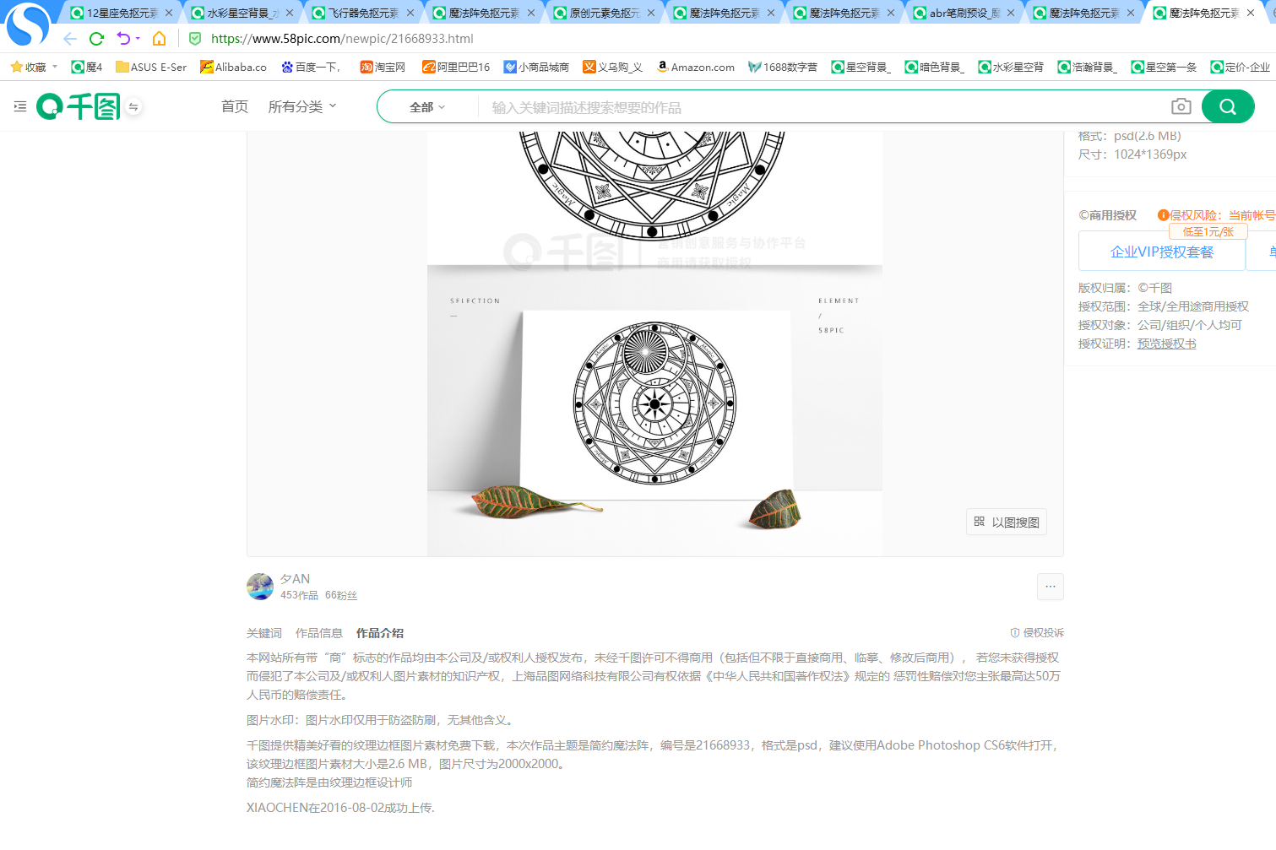The height and width of the screenshot is (850, 1276).
Task: Open the three-dots more options button
Action: point(1051,587)
